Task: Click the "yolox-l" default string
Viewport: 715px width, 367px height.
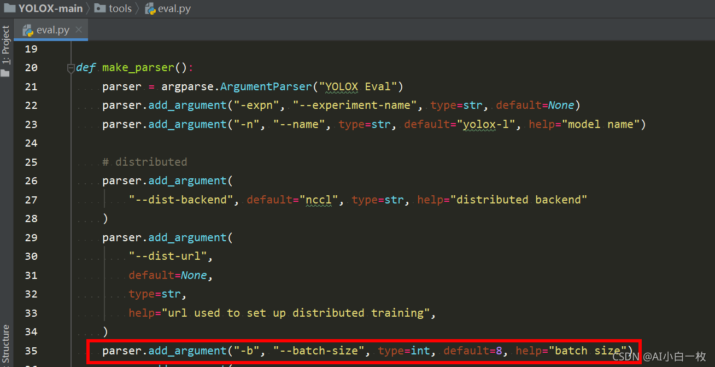Action: [x=488, y=124]
